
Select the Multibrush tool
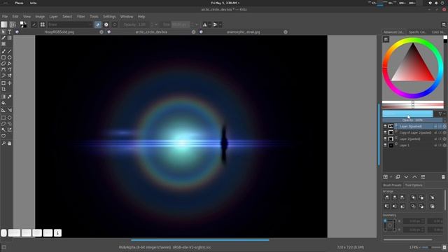click(x=9, y=76)
